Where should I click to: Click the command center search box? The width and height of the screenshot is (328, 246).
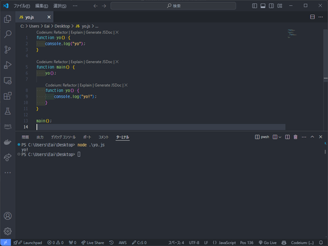[x=173, y=6]
